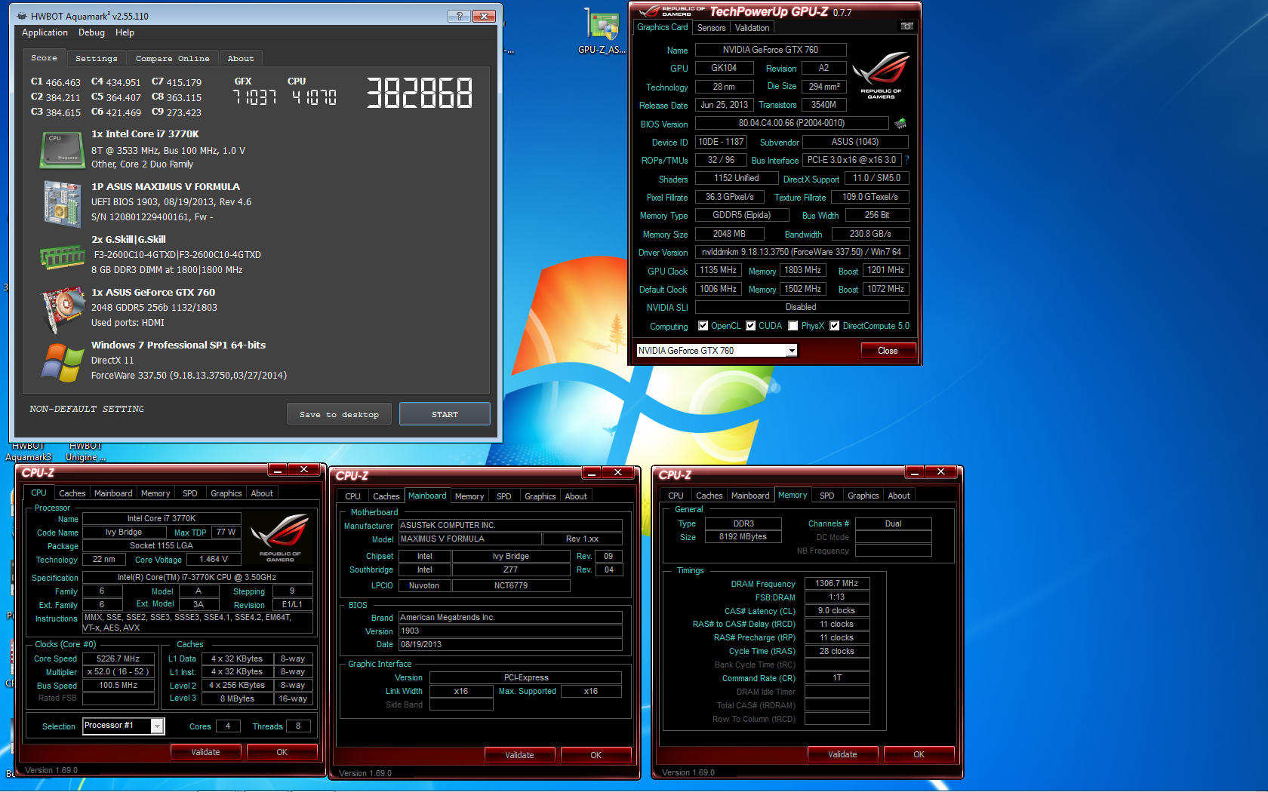
Task: Click Validate in the CPU-Z Mainboard window
Action: point(519,755)
